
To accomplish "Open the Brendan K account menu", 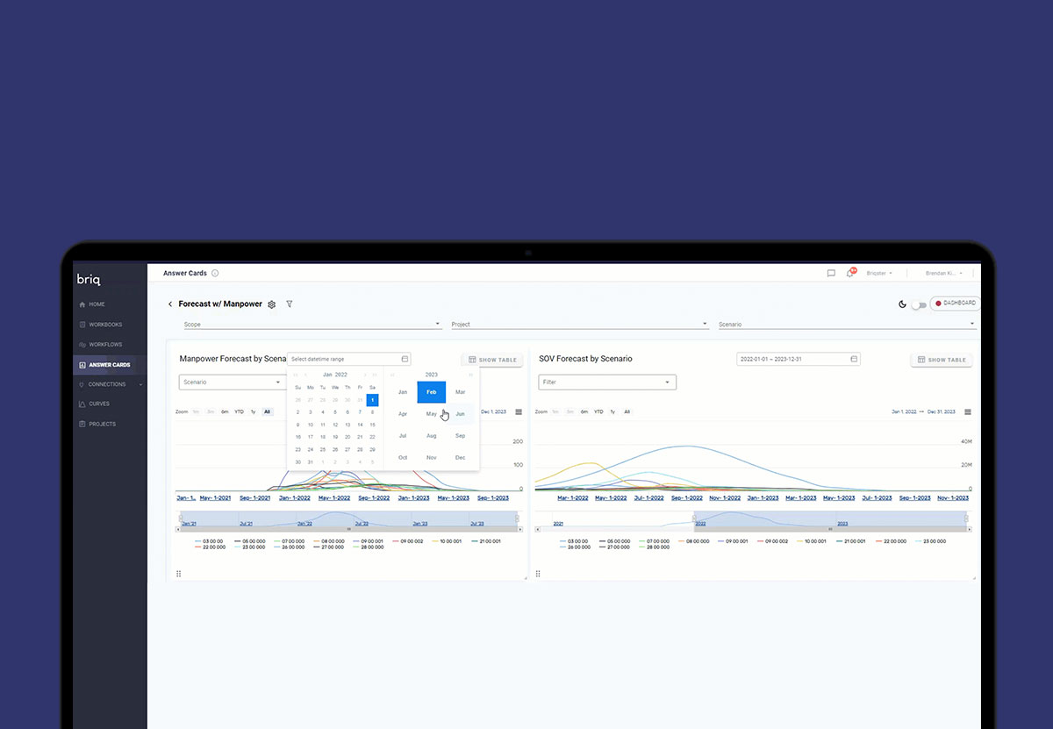I will (x=941, y=273).
